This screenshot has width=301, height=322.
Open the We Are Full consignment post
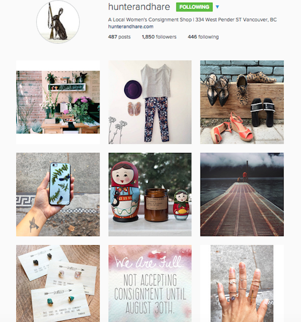(x=150, y=283)
